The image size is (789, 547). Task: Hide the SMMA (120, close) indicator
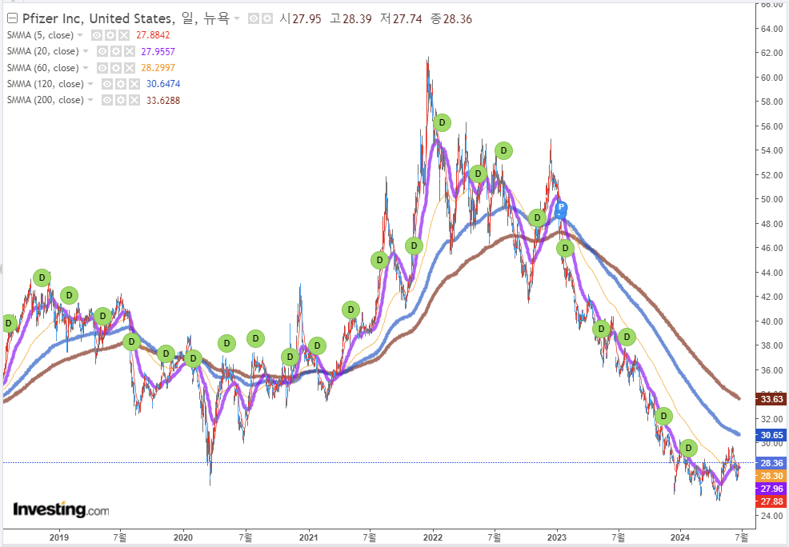click(x=107, y=84)
